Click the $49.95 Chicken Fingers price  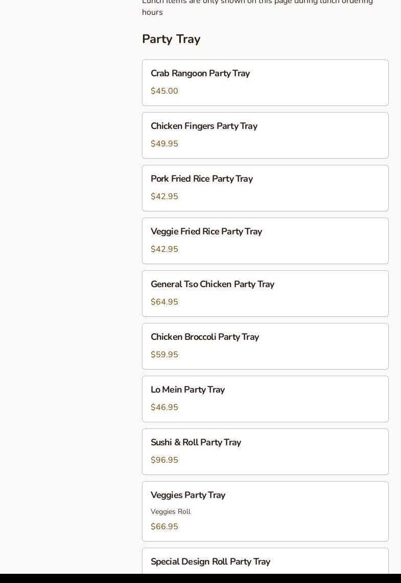tap(164, 144)
